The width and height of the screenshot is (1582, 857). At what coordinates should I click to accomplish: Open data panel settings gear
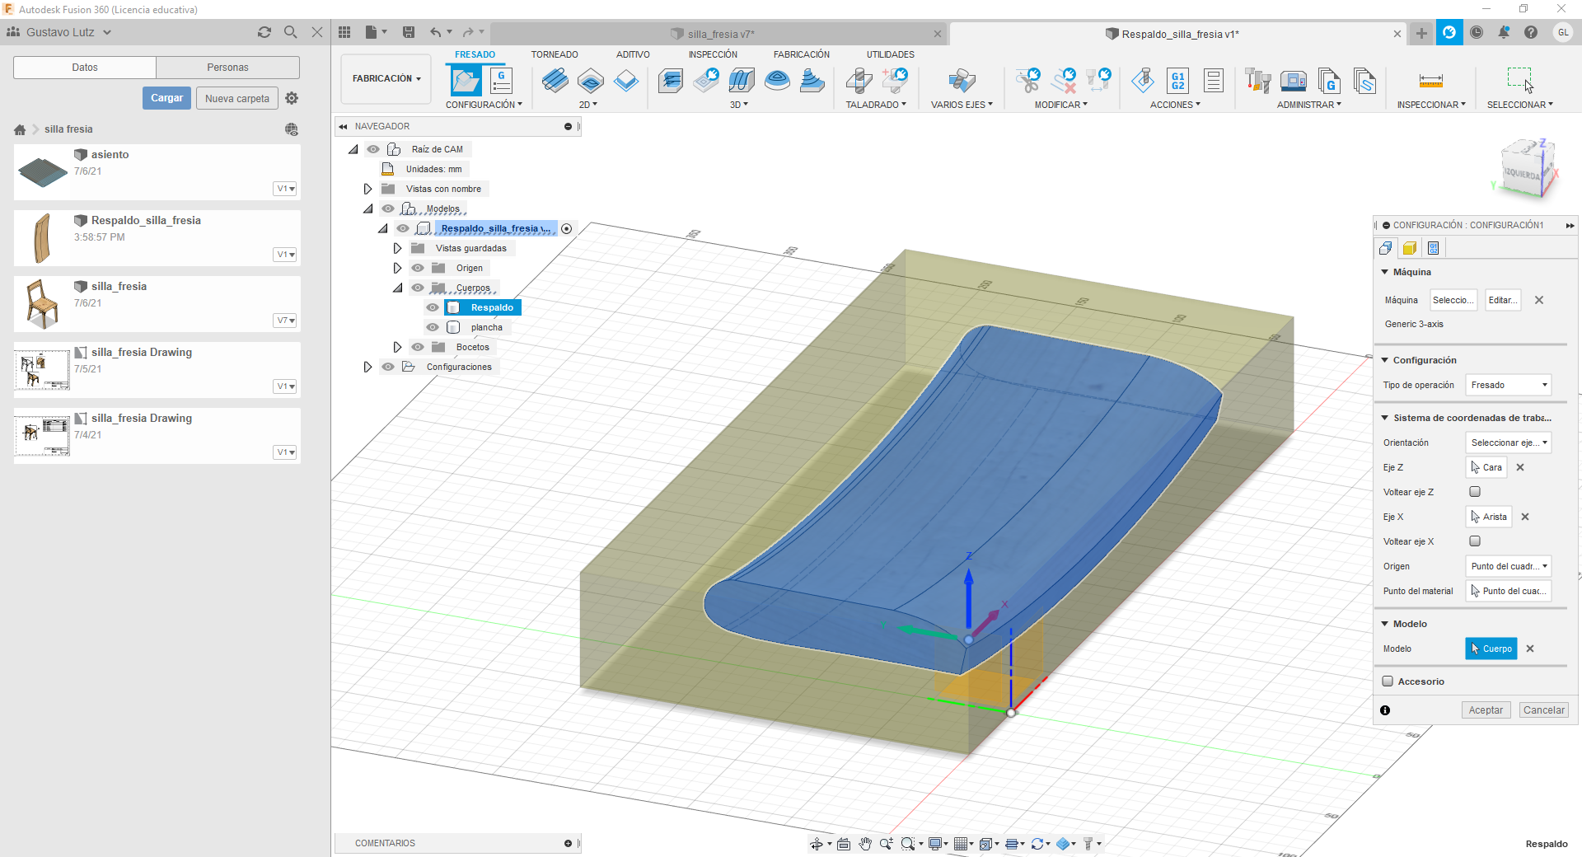tap(292, 98)
